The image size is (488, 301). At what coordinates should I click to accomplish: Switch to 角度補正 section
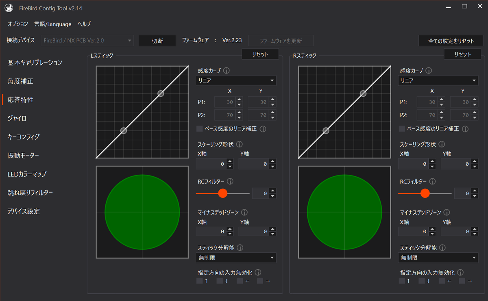click(x=20, y=81)
